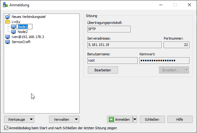Select Node2 in the session tree
The height and width of the screenshot is (133, 197).
[22, 32]
